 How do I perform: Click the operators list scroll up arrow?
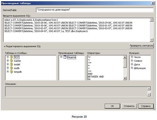(125, 57)
